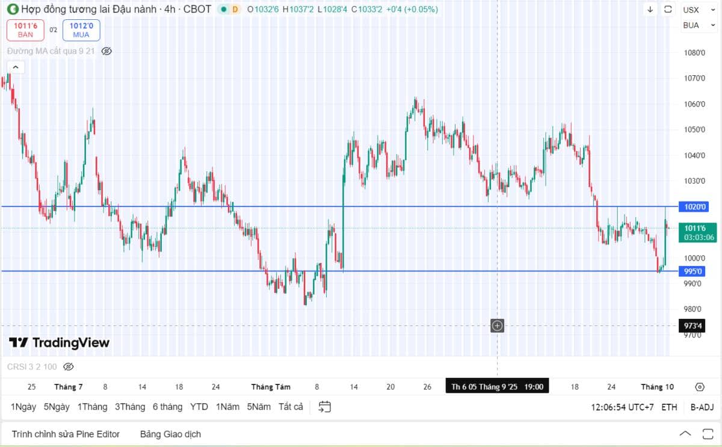
Task: Select the 995'0 horizontal line price label
Action: [x=693, y=271]
